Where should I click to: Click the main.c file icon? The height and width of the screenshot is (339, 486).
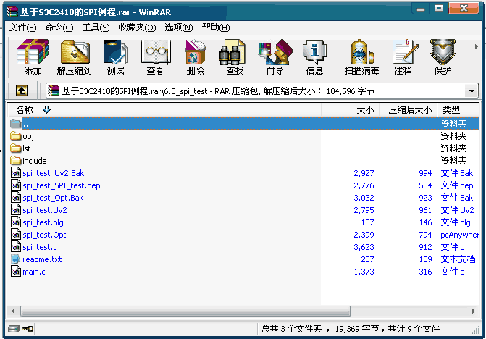tap(16, 272)
